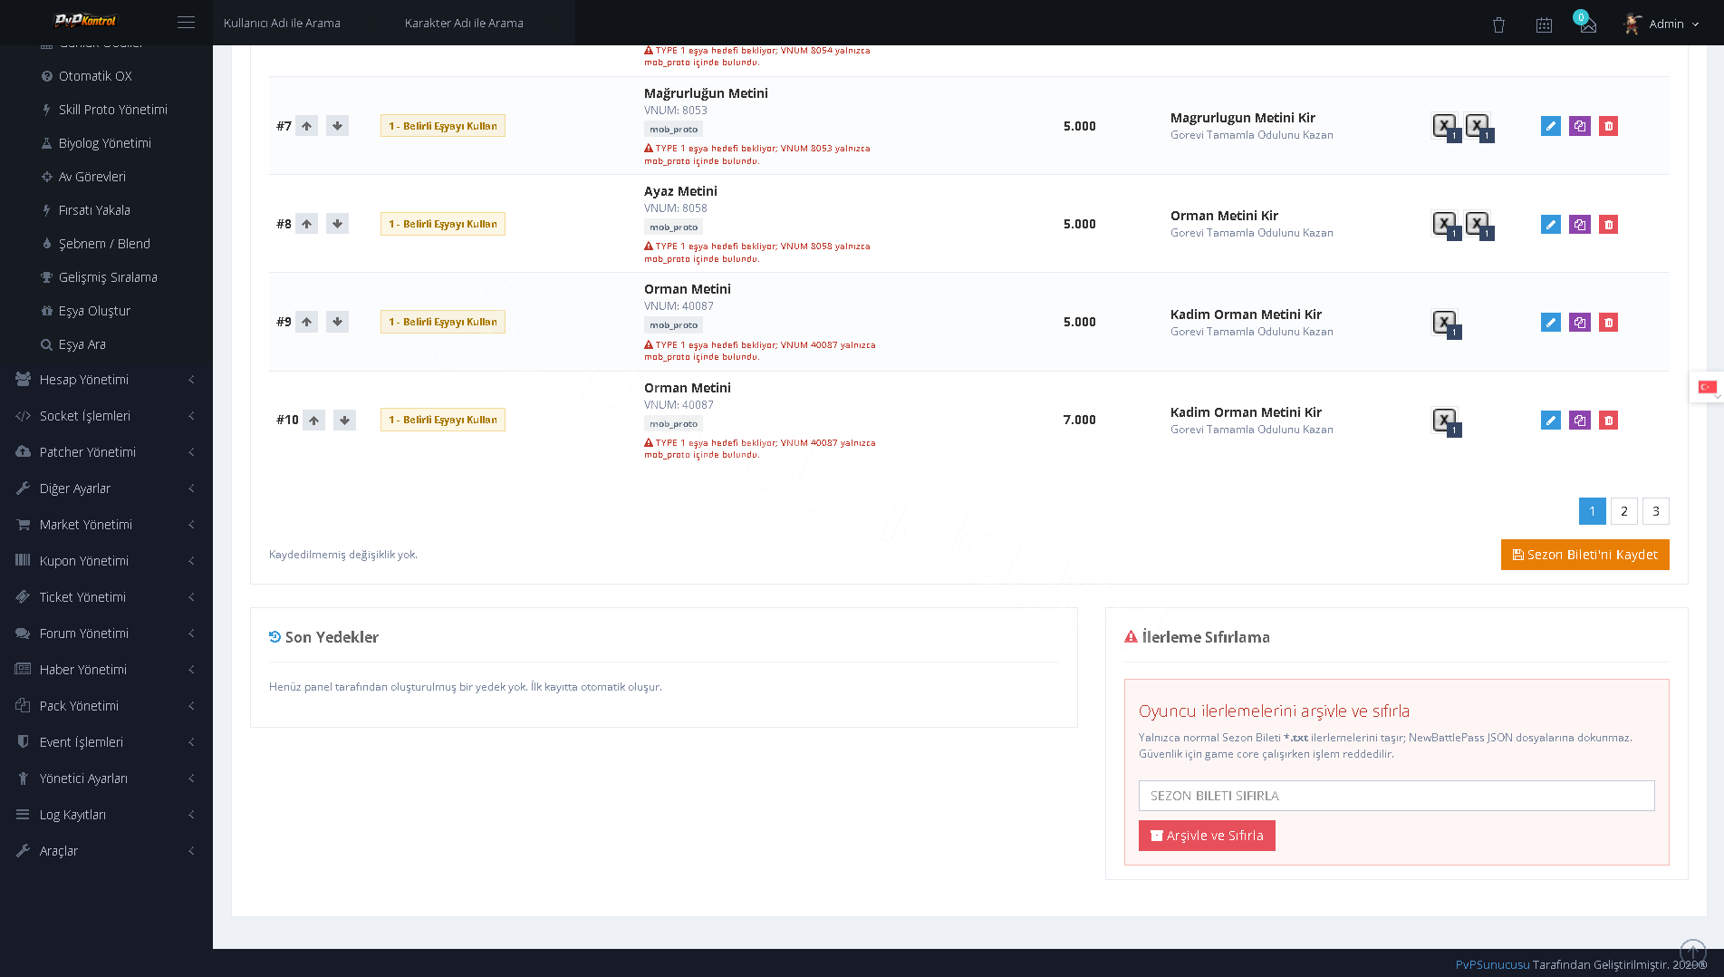Click the Turkish flag language switcher
1724x977 pixels.
[1708, 387]
